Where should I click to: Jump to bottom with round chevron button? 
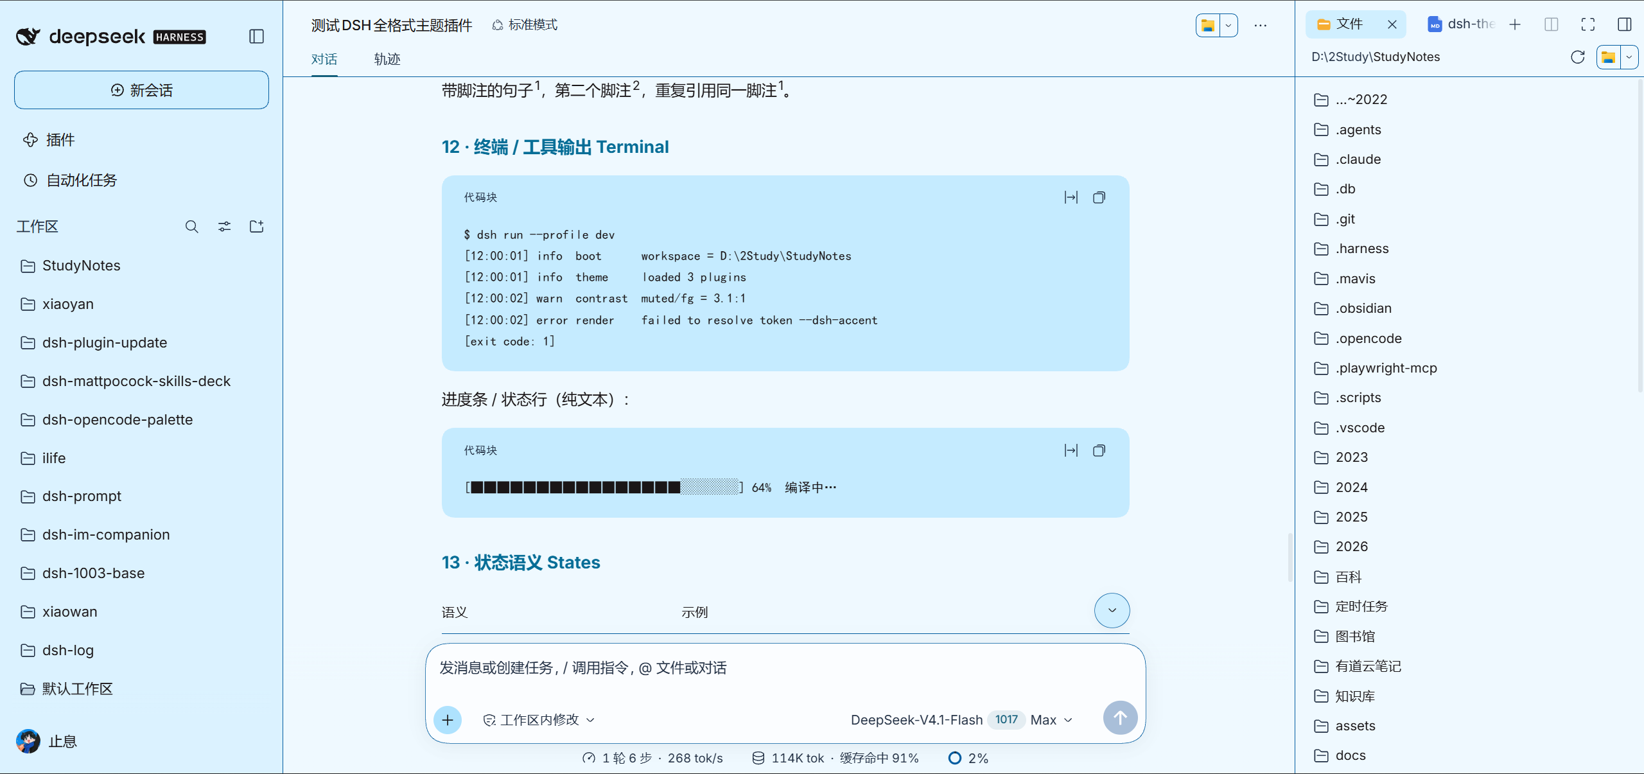tap(1112, 610)
